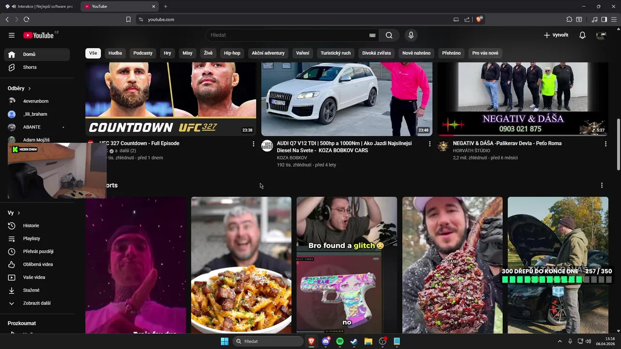Open the NEGATIV & DÁŠA video thumbnail
The width and height of the screenshot is (621, 349).
point(523,99)
